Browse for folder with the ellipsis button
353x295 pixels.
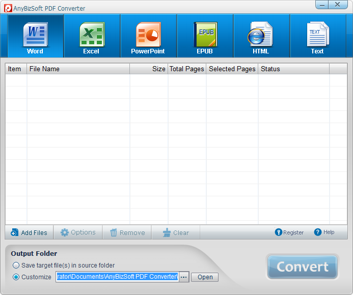coord(184,277)
